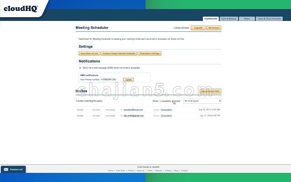This screenshot has width=291, height=182.
Task: Click the Meeting Scheduler heading
Action: 92,28
